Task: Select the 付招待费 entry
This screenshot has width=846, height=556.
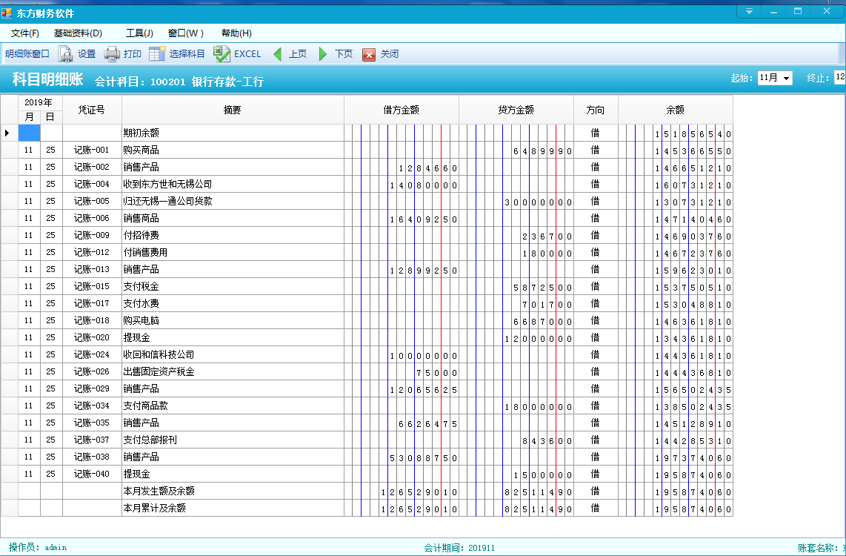Action: tap(233, 235)
